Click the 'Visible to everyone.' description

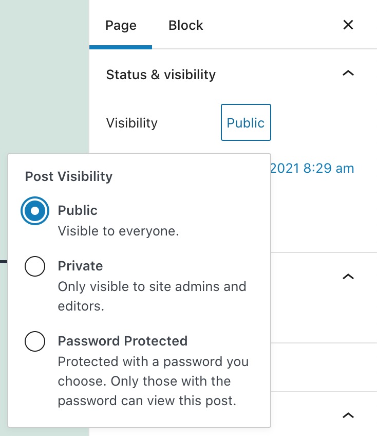pyautogui.click(x=118, y=231)
